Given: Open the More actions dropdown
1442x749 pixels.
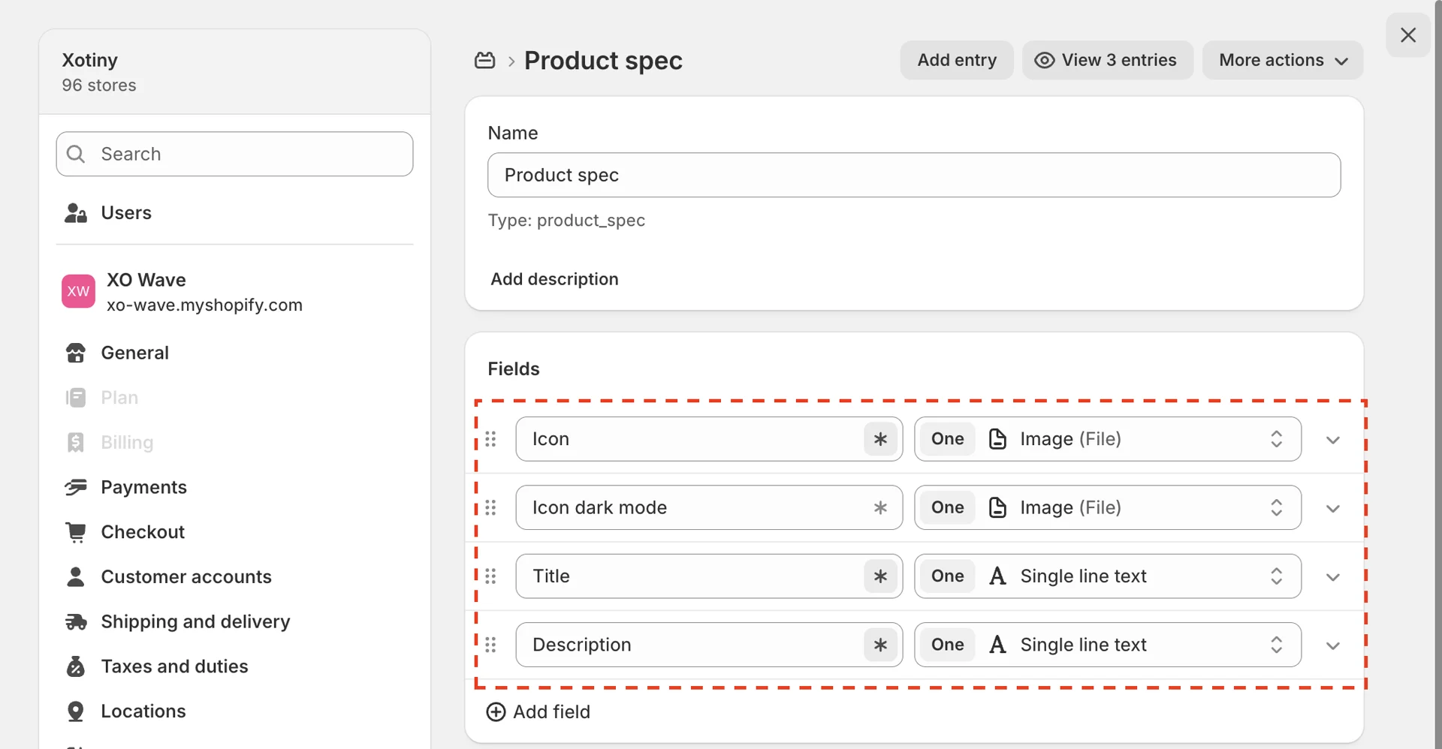Looking at the screenshot, I should tap(1283, 60).
